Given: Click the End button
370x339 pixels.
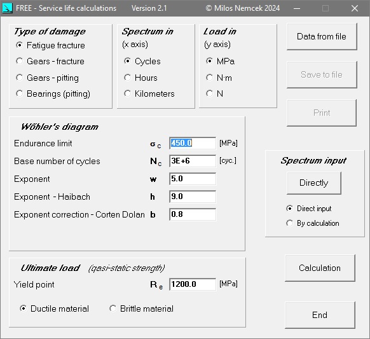Looking at the screenshot, I should tap(320, 315).
